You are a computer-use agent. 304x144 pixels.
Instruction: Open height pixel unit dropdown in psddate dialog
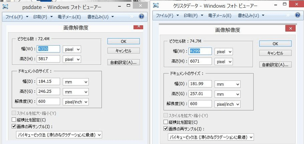click(72, 59)
